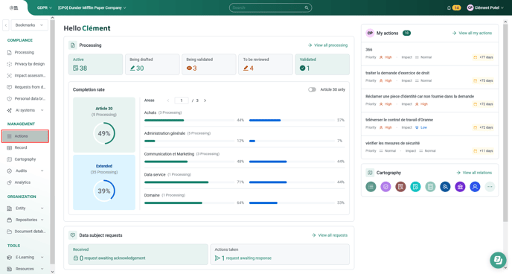The width and height of the screenshot is (512, 274).
Task: Open the Validated 1 card
Action: [x=322, y=64]
